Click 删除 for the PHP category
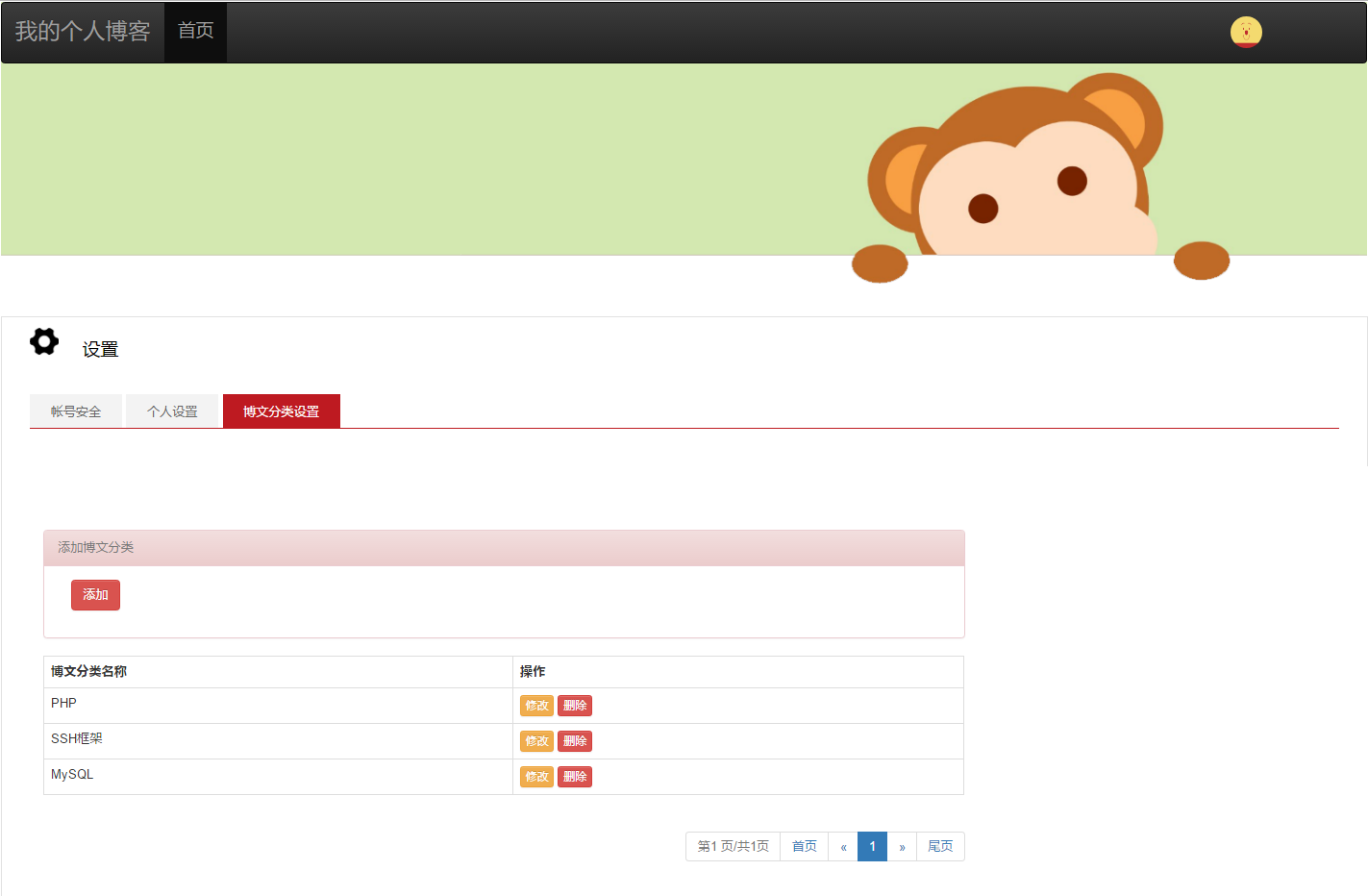 (575, 706)
